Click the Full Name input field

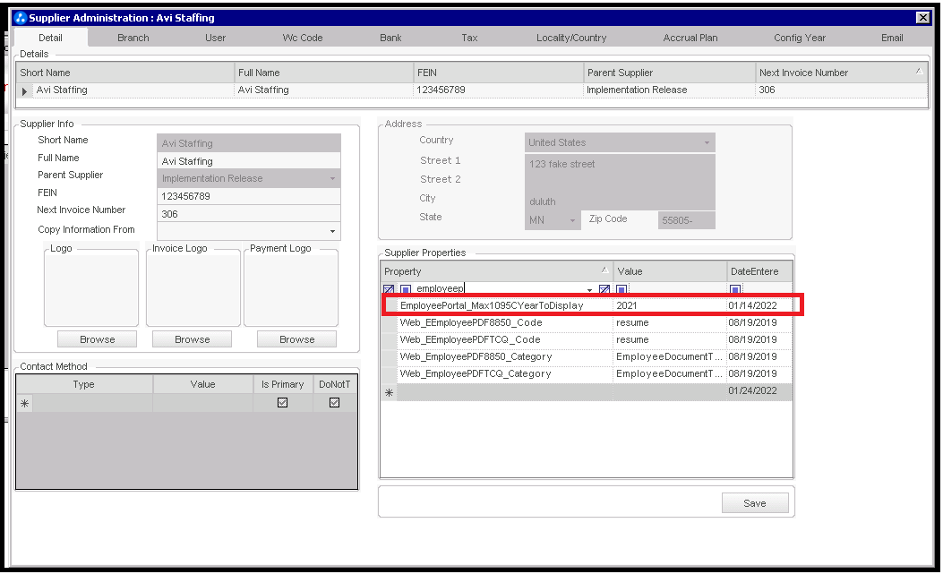tap(248, 161)
